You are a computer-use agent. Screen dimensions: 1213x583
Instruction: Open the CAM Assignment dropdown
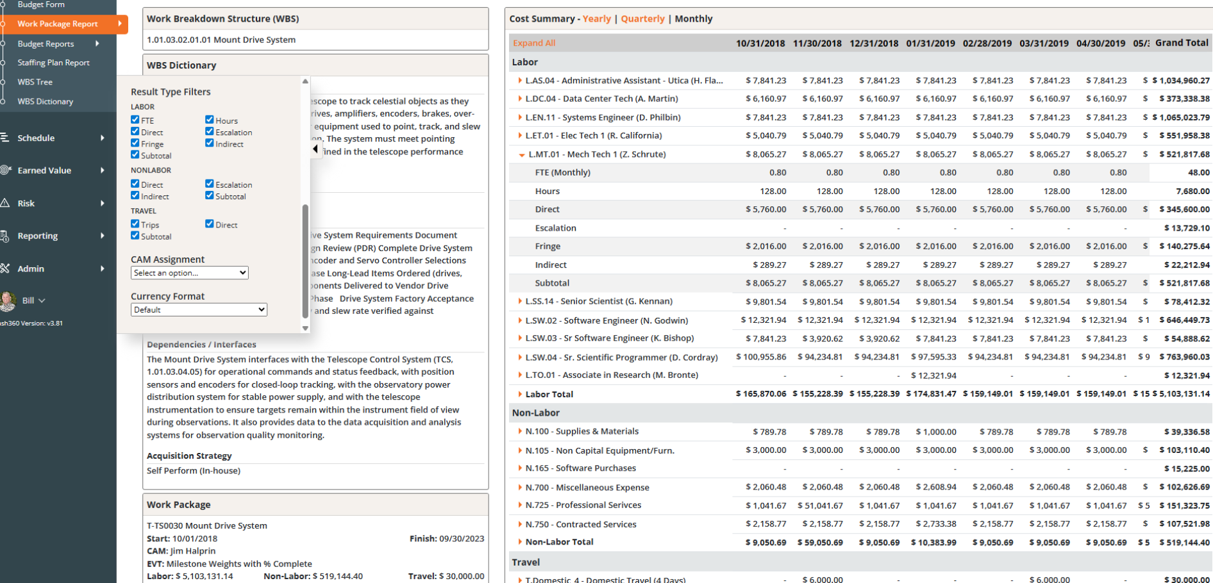click(190, 273)
